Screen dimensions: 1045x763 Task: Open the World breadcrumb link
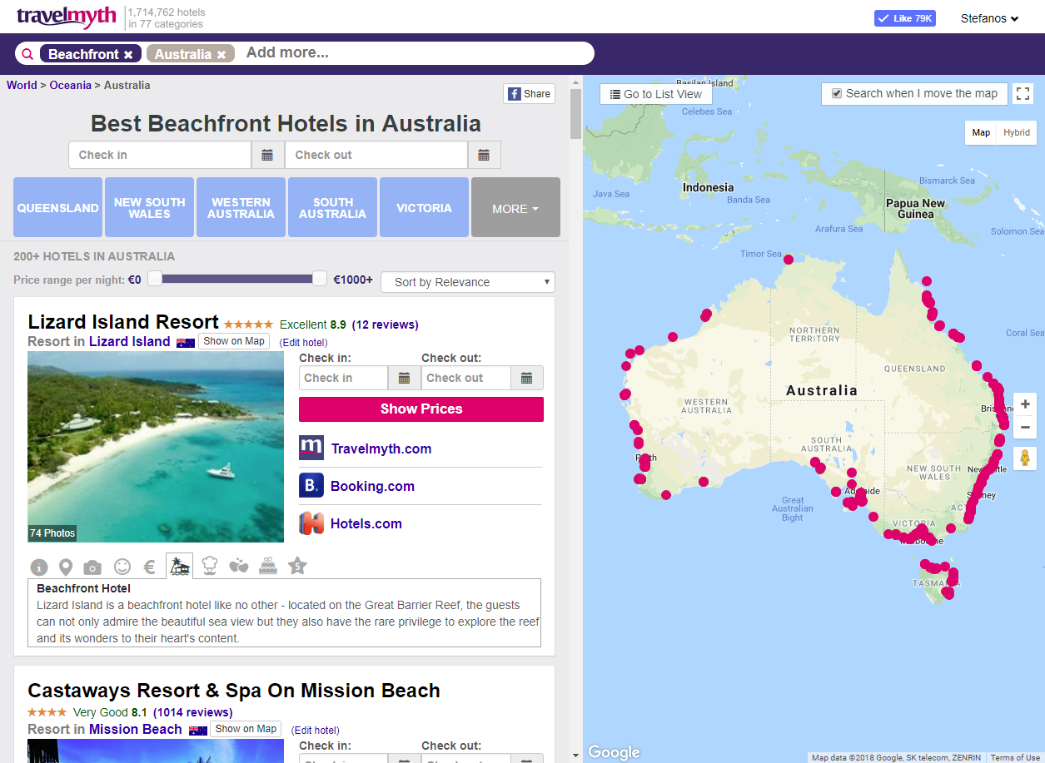pos(22,85)
